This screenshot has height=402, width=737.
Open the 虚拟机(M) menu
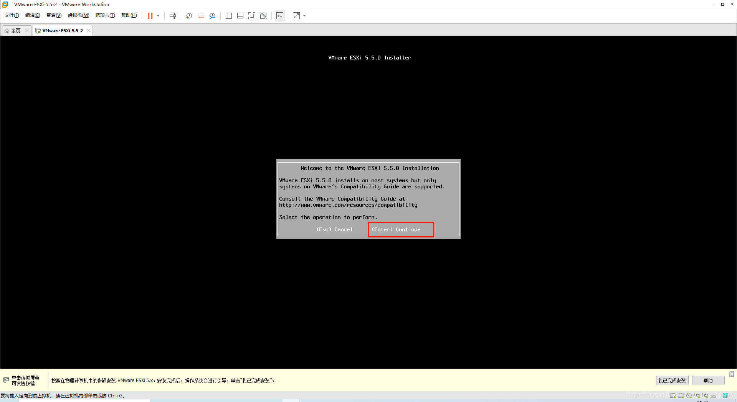78,15
